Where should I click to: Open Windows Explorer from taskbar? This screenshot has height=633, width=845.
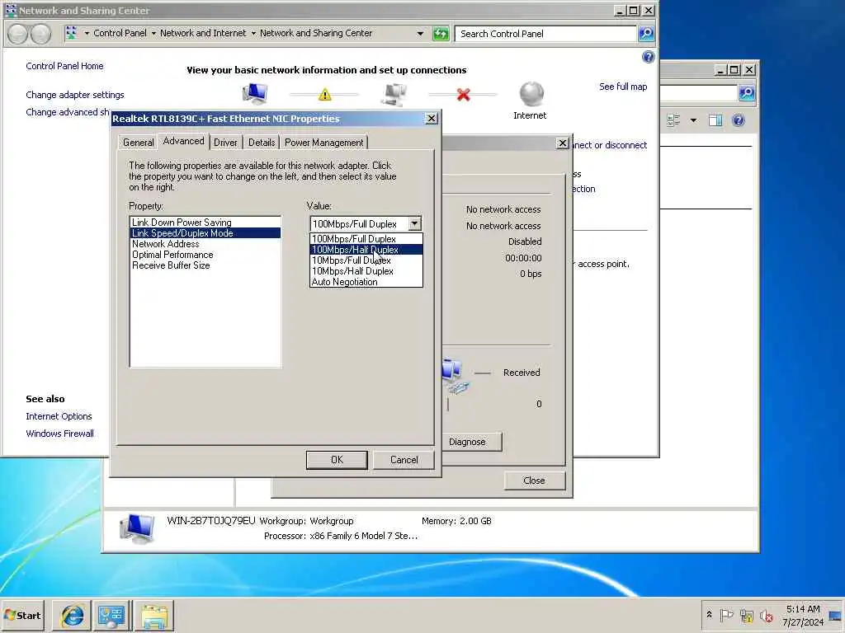[153, 615]
